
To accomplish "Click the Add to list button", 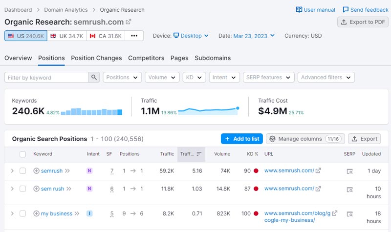I will tap(242, 139).
